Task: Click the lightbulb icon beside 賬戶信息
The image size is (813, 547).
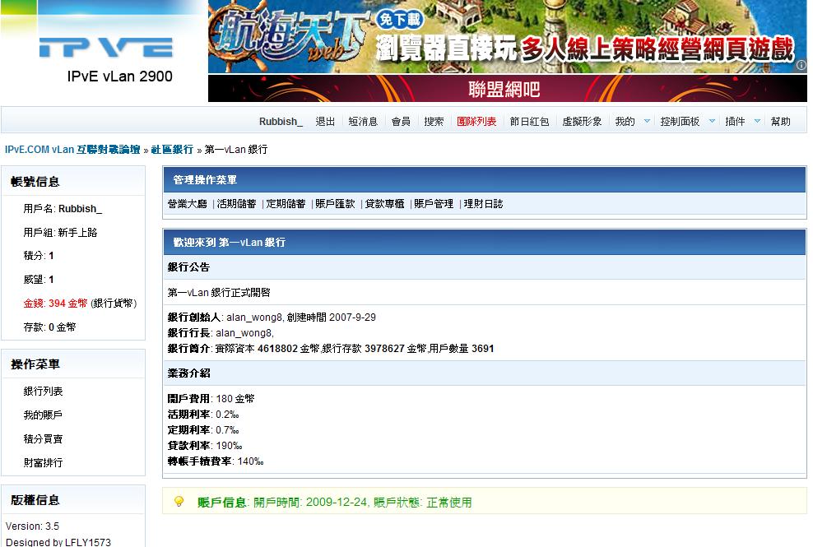Action: [x=179, y=502]
